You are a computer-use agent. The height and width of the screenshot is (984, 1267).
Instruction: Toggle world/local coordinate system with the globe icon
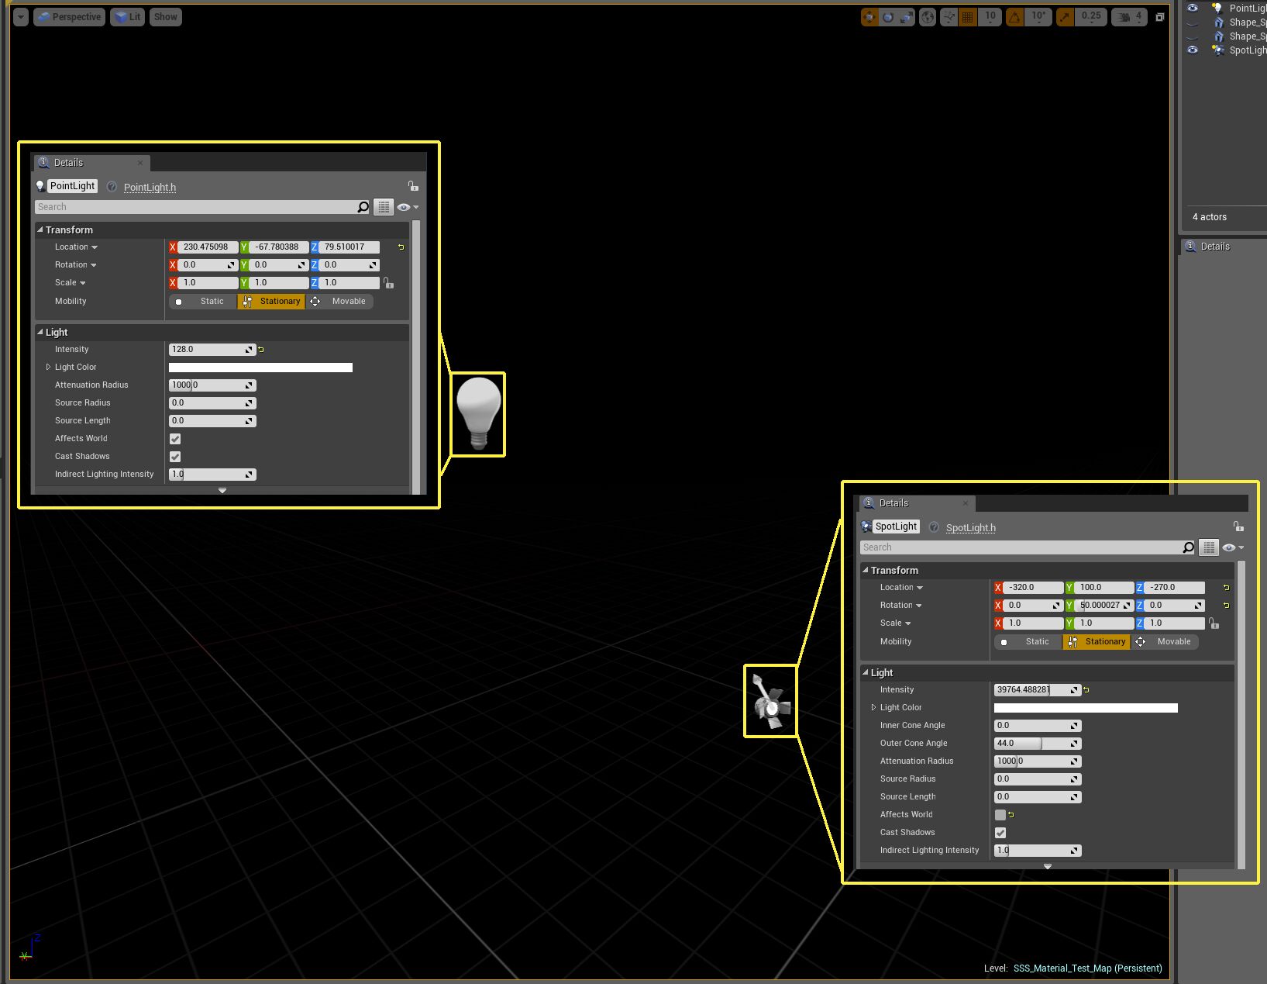click(x=927, y=17)
